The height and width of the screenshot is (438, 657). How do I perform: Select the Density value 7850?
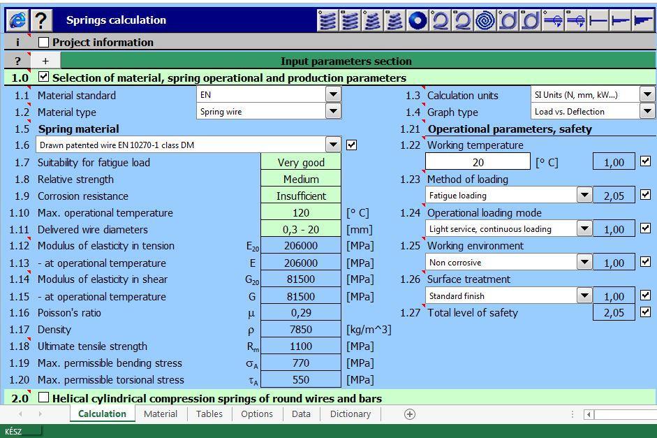click(301, 330)
